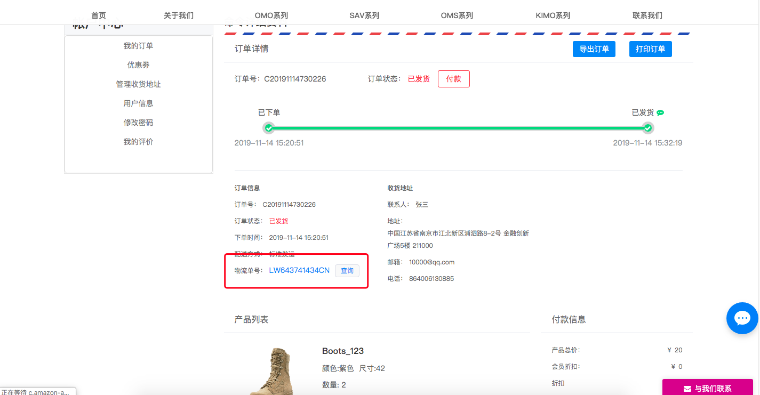This screenshot has width=760, height=395.
Task: Open the 首页 navigation item
Action: 98,15
